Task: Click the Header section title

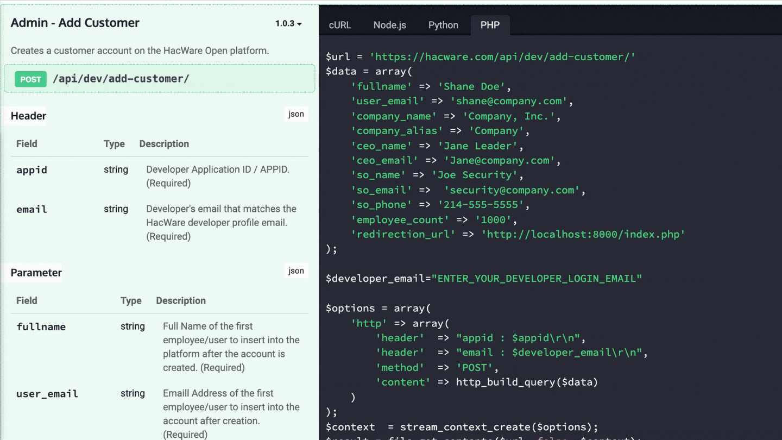Action: pos(28,116)
